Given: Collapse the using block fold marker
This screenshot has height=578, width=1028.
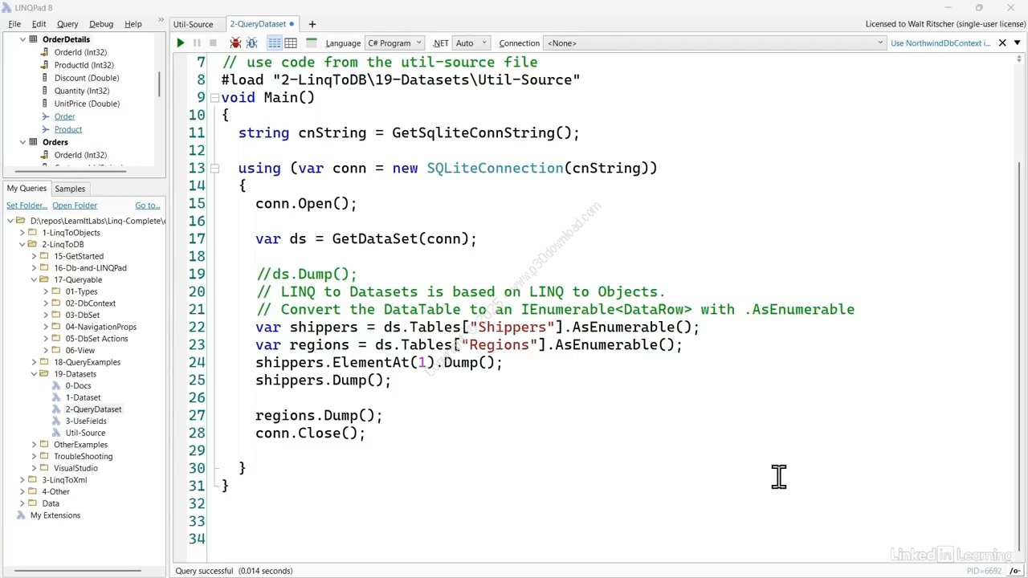Looking at the screenshot, I should click(x=214, y=169).
